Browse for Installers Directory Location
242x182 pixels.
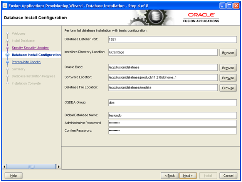pos(228,53)
